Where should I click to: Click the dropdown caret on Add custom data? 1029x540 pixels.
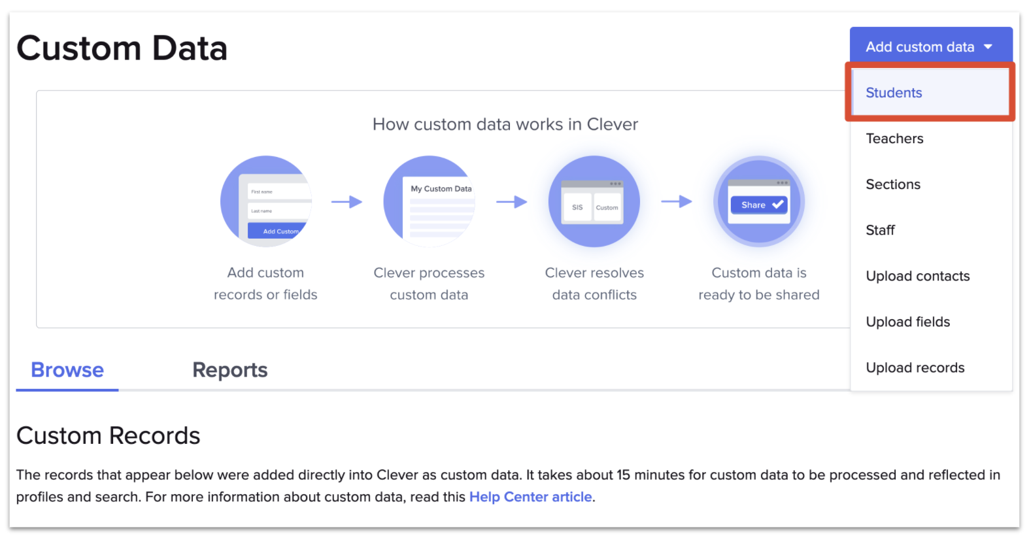988,46
